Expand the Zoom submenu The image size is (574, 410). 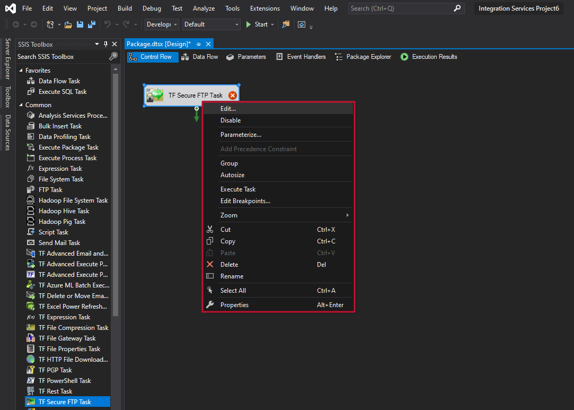coord(229,215)
